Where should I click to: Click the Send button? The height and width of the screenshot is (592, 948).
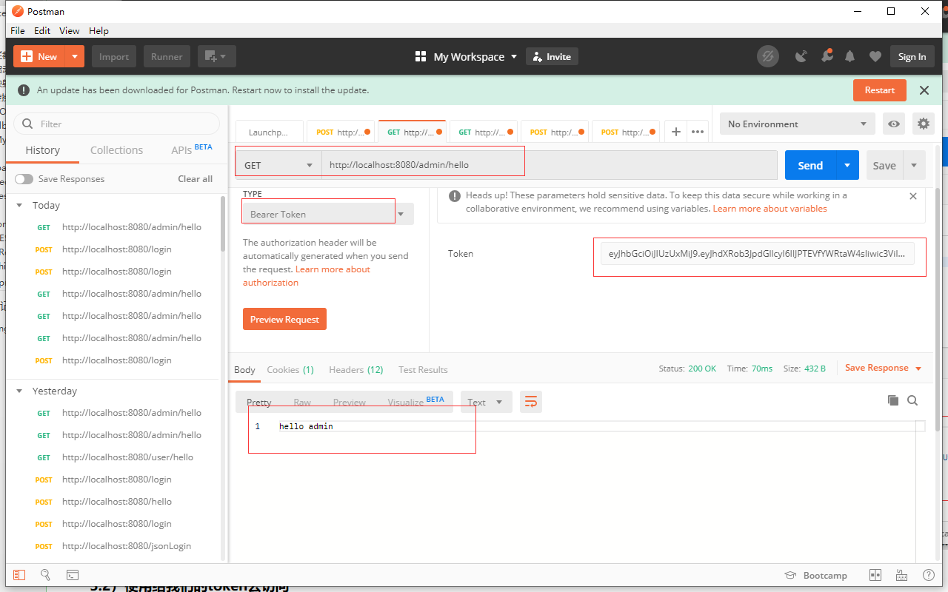point(810,165)
